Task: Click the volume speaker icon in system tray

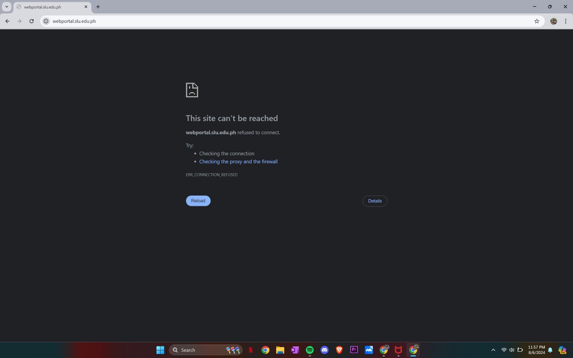Action: coord(511,350)
